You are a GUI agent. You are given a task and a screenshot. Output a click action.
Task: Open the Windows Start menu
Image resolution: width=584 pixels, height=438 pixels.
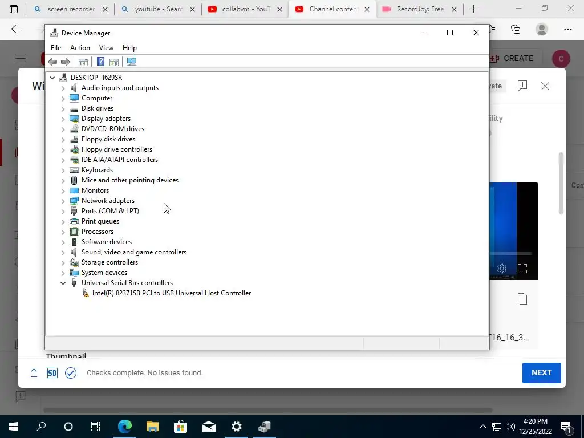coord(14,427)
